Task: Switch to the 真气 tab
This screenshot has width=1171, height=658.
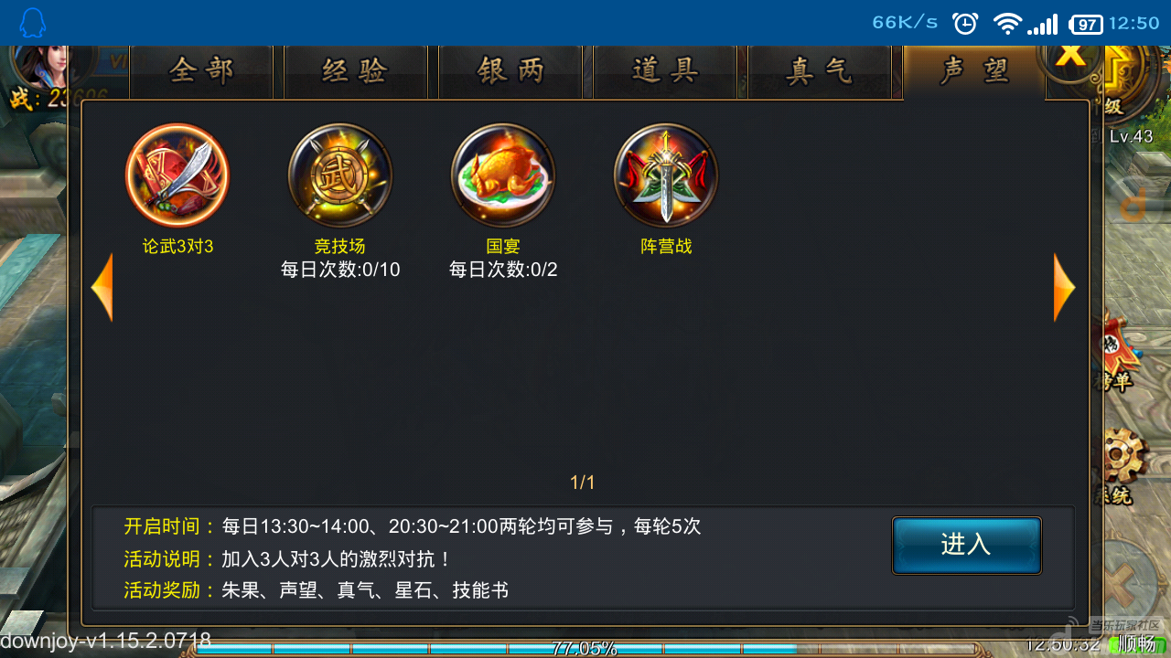Action: coord(820,71)
